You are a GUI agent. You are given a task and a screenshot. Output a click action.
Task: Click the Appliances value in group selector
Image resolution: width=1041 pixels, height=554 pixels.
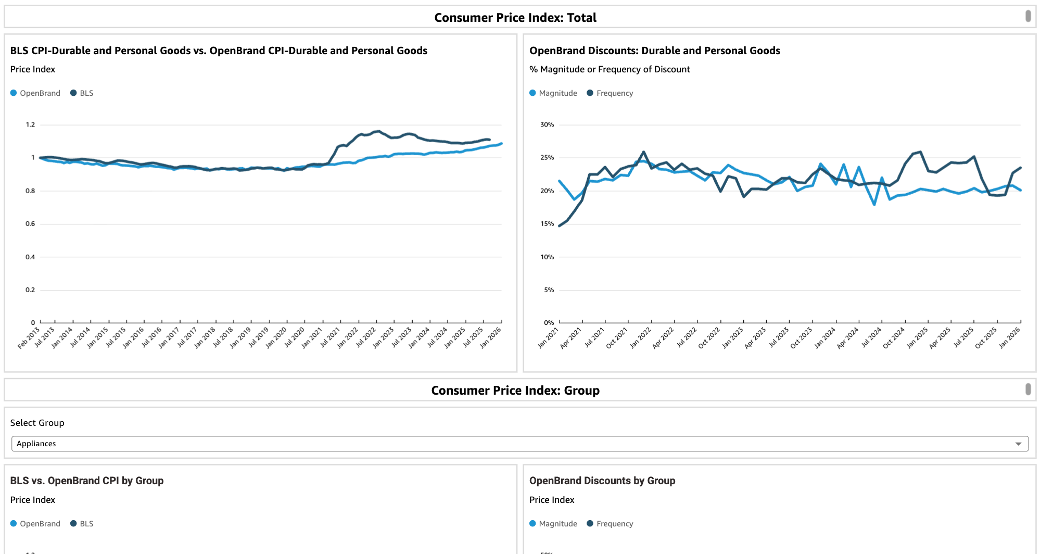pos(36,444)
